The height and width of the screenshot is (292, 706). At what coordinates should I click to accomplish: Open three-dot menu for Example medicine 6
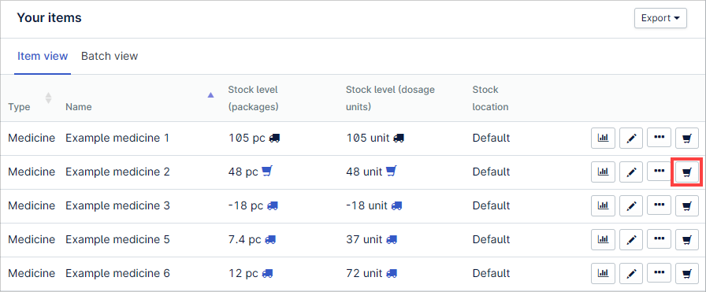pyautogui.click(x=660, y=274)
